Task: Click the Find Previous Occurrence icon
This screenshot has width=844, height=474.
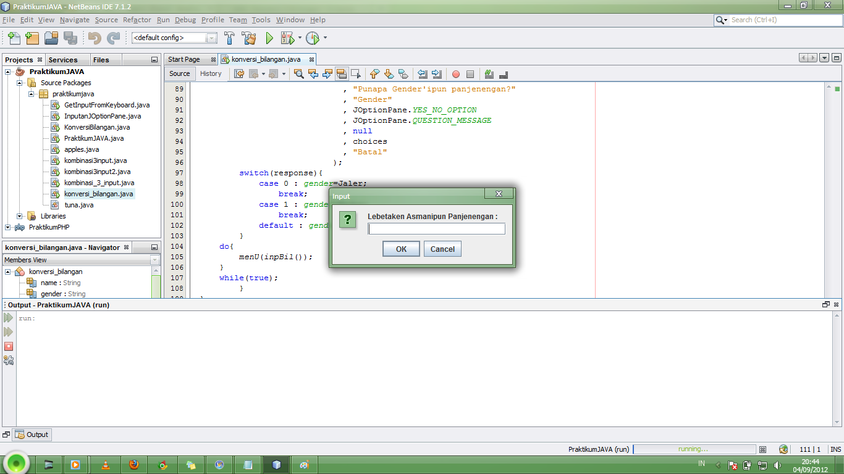Action: pos(313,74)
